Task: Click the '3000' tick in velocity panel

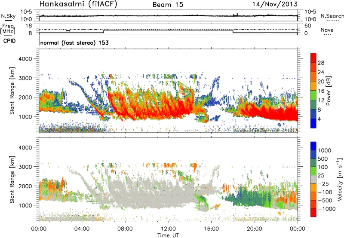Action: [x=25, y=167]
